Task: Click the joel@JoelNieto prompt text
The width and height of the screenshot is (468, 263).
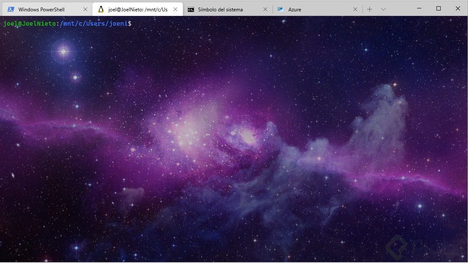Action: 29,23
